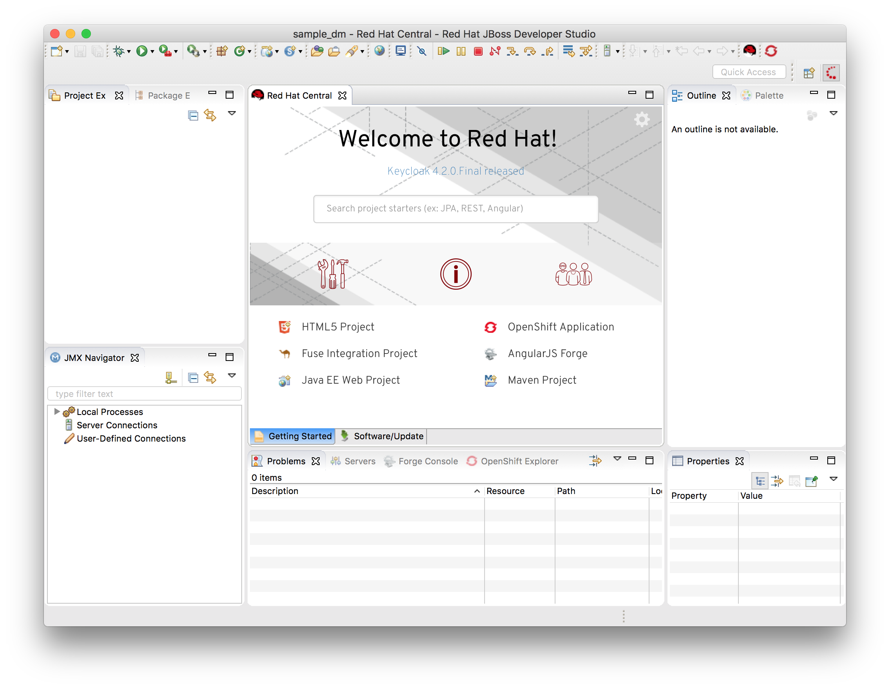Click inside the project starters search field
This screenshot has height=689, width=890.
tap(456, 209)
